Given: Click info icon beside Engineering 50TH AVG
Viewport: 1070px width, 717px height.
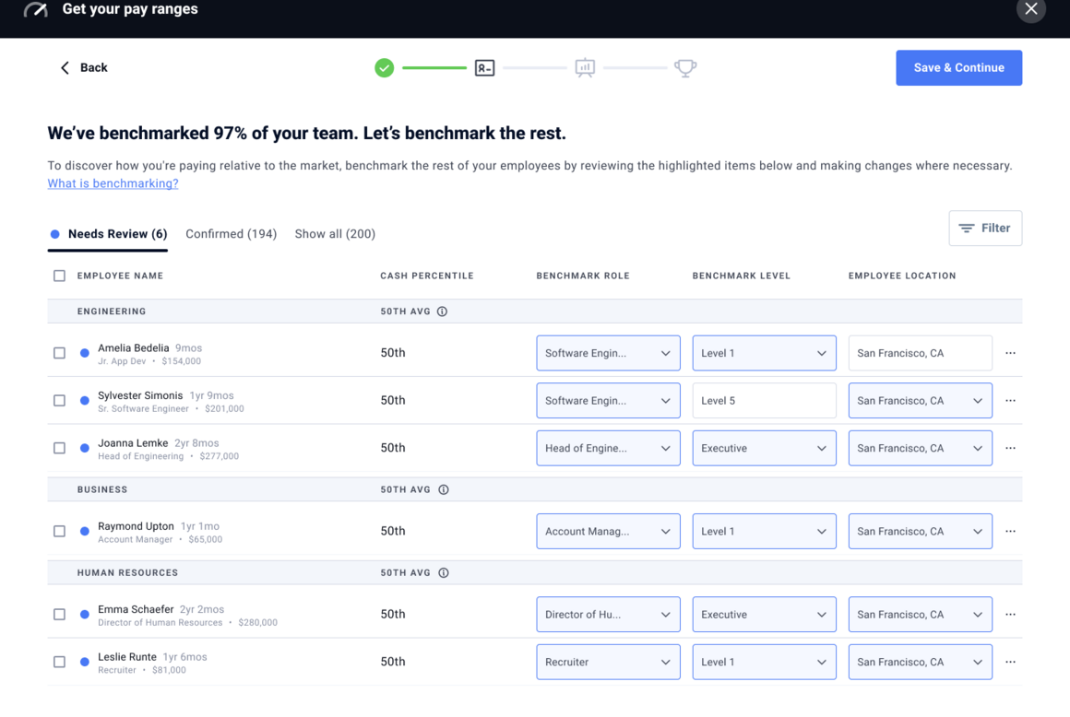Looking at the screenshot, I should (x=442, y=311).
